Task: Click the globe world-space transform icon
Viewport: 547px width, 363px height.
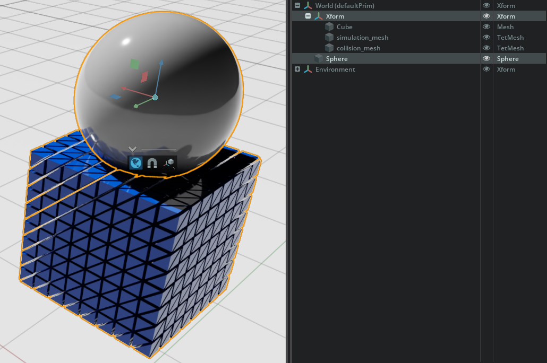Action: click(136, 163)
